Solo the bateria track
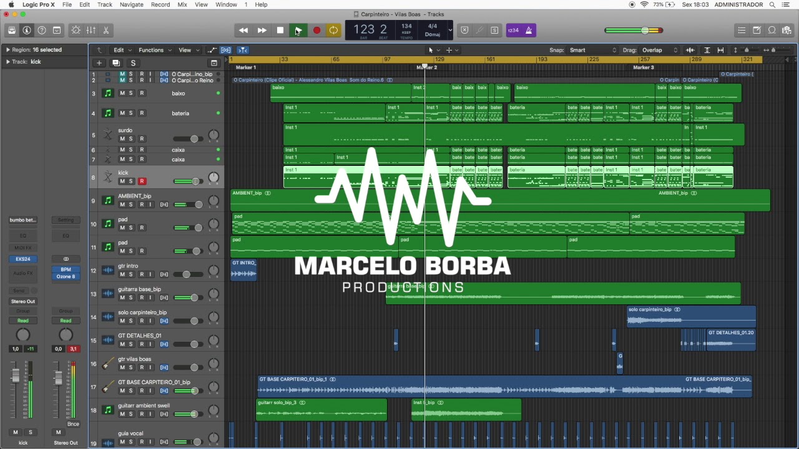This screenshot has width=799, height=449. tap(132, 113)
